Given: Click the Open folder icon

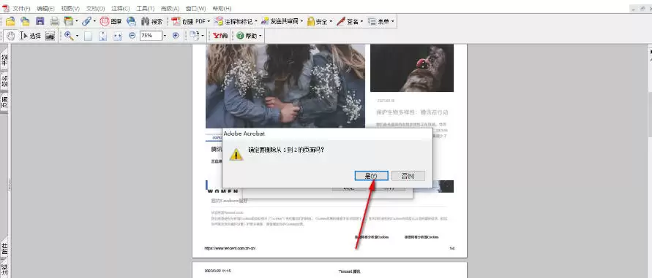Looking at the screenshot, I should [x=10, y=21].
